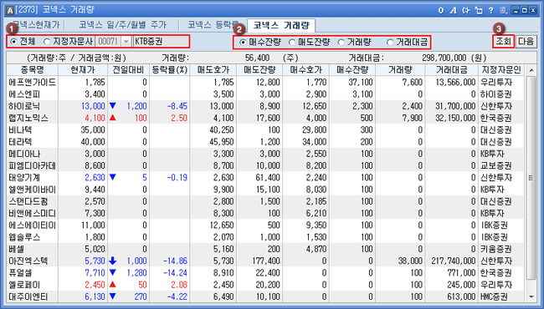Switch to 코넥스현재가 tab

click(x=37, y=25)
